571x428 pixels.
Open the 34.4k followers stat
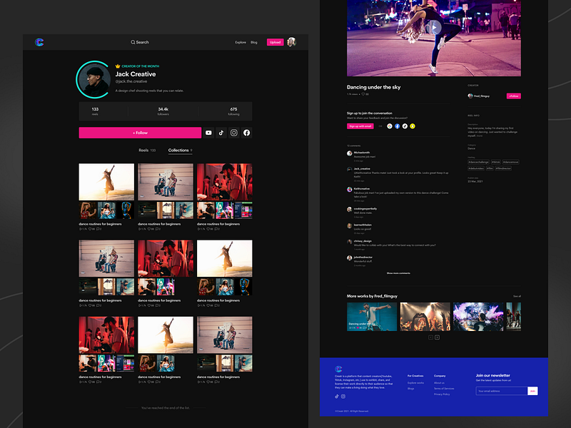[163, 111]
